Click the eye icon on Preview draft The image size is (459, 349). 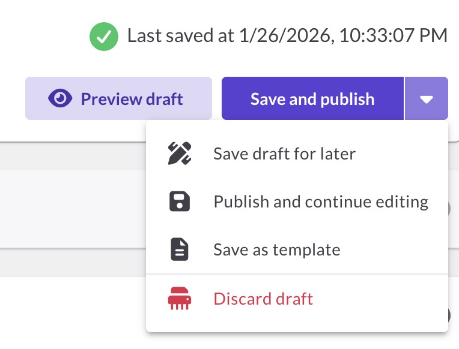tap(60, 98)
